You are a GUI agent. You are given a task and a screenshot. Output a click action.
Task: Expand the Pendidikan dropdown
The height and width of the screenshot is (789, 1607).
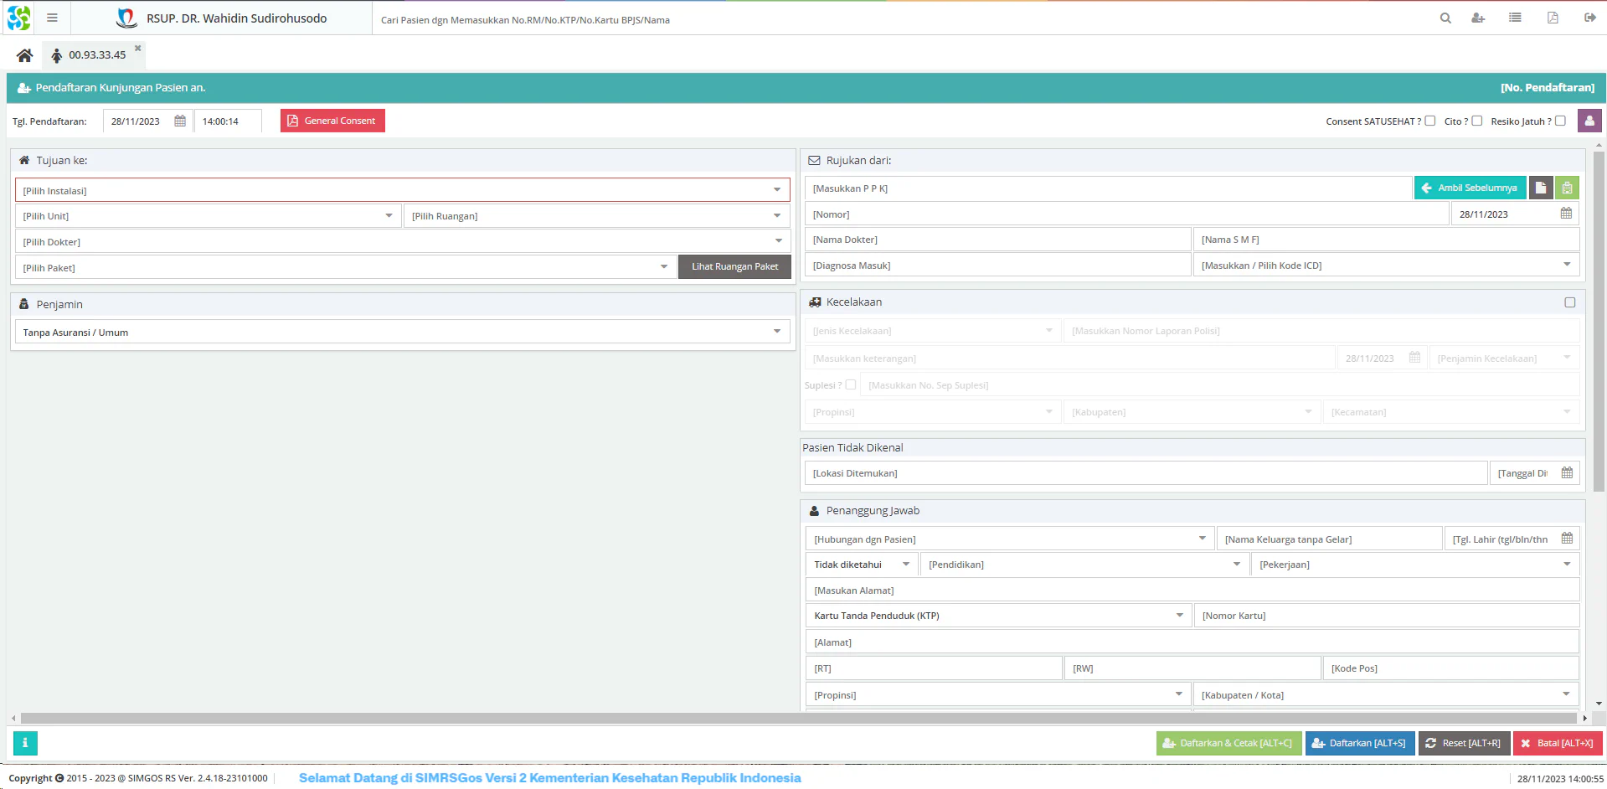(1237, 564)
